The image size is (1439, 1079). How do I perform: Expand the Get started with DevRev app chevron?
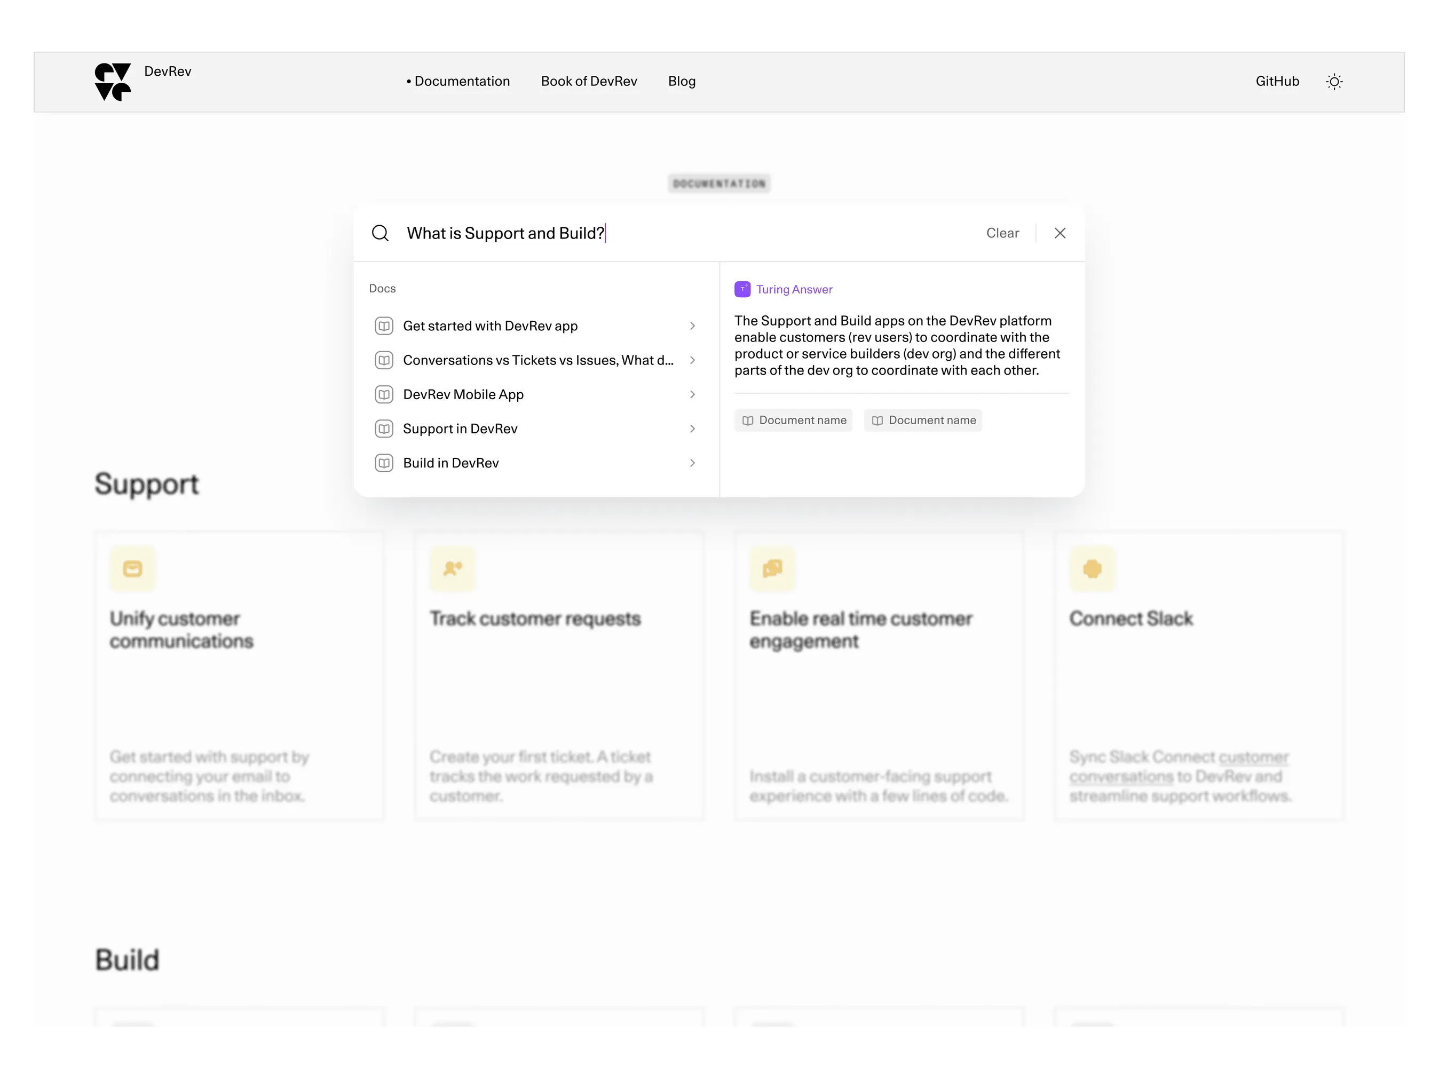pyautogui.click(x=692, y=326)
